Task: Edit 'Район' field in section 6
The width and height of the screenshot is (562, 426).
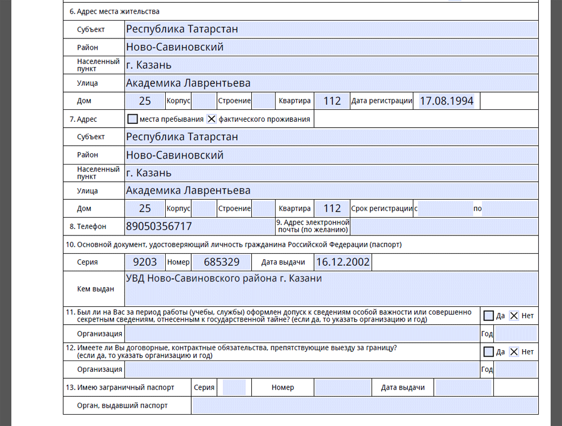Action: (x=331, y=47)
